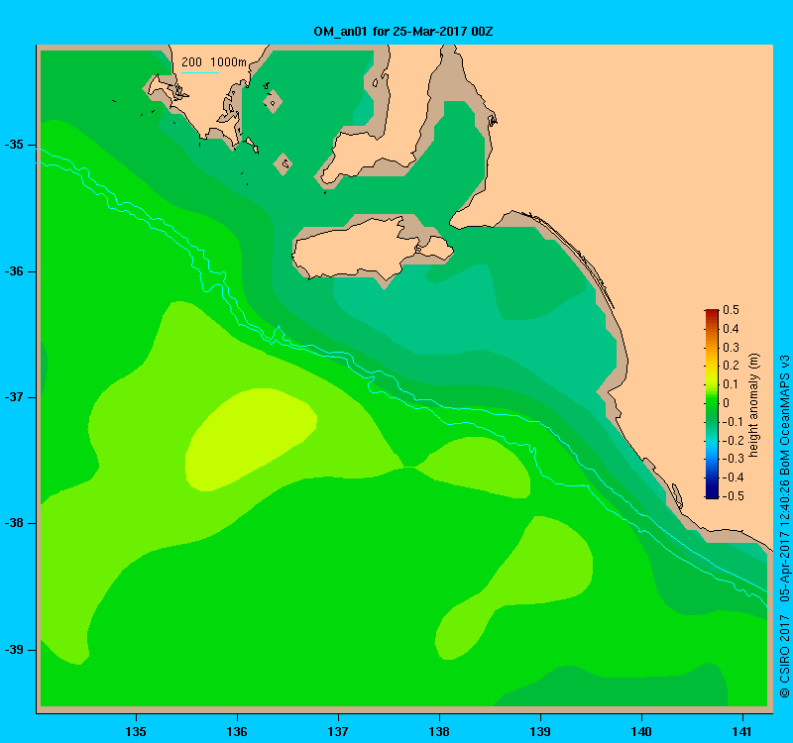Click latitude label '-37'
This screenshot has height=743, width=793.
[x=14, y=397]
